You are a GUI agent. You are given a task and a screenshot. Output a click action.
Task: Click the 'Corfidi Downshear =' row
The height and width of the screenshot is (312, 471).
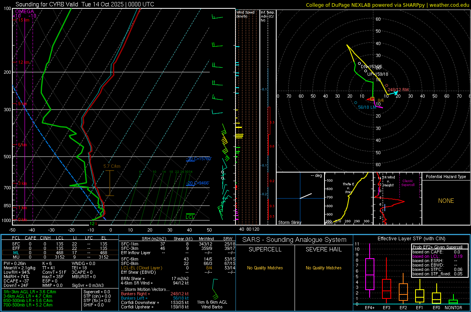(155, 302)
